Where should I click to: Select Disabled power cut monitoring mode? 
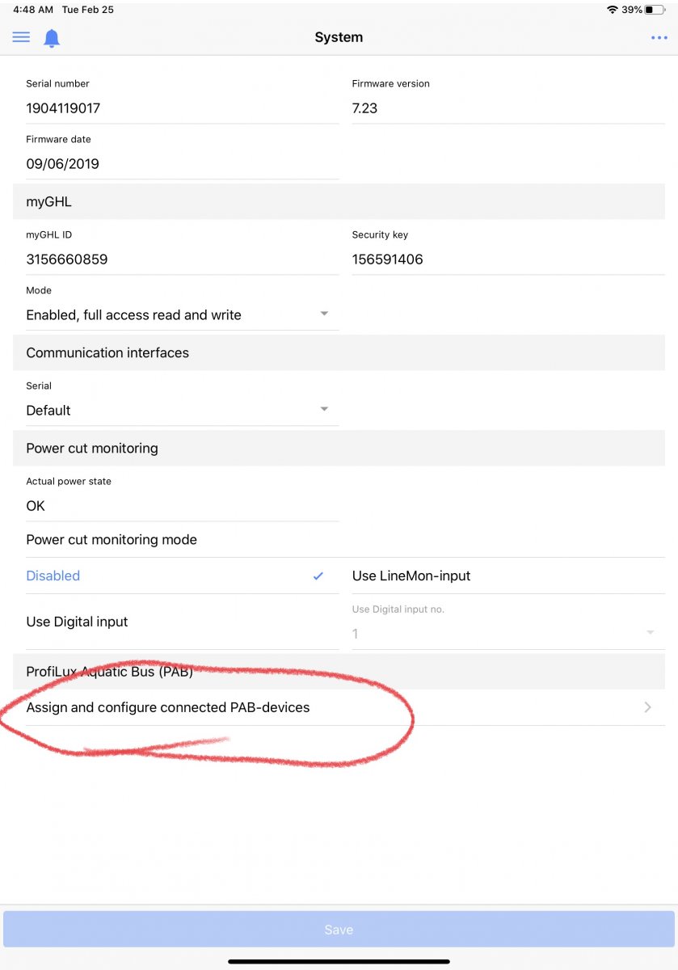[x=183, y=576]
